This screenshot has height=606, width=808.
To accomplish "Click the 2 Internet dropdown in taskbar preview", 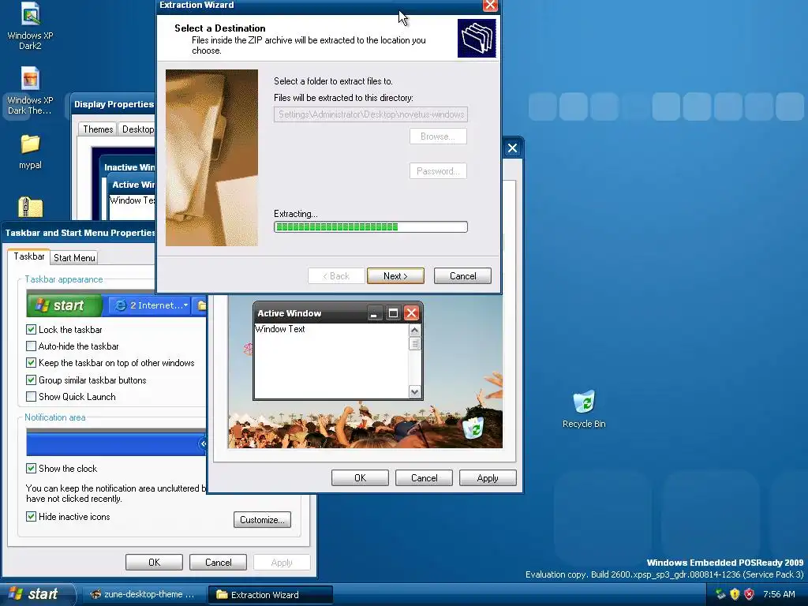I will coord(151,305).
